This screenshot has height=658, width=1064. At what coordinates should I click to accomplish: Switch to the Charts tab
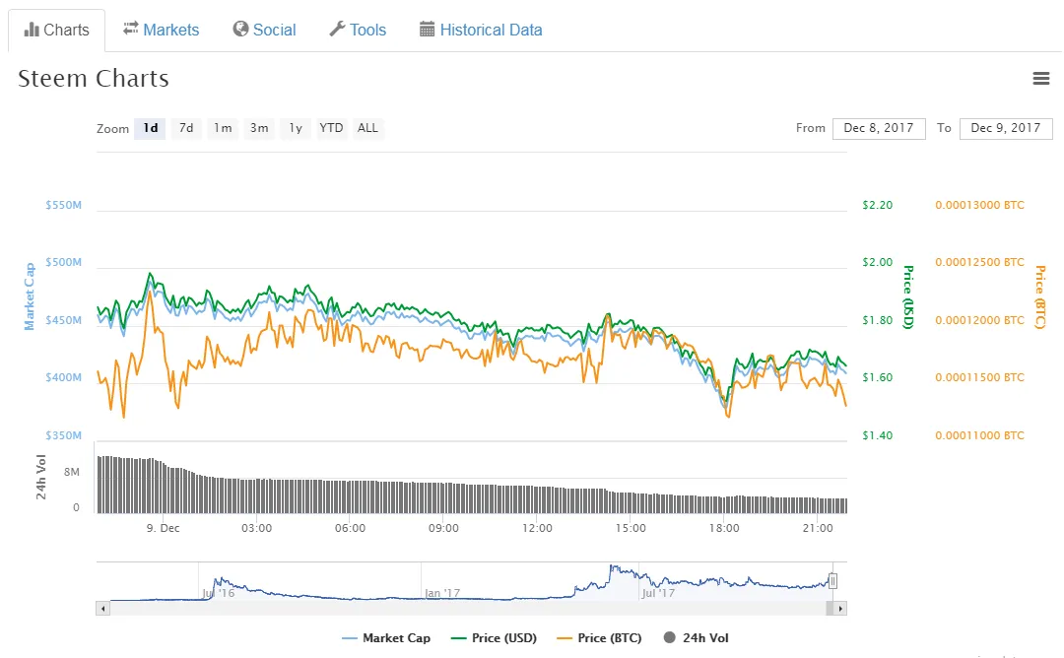click(x=57, y=30)
